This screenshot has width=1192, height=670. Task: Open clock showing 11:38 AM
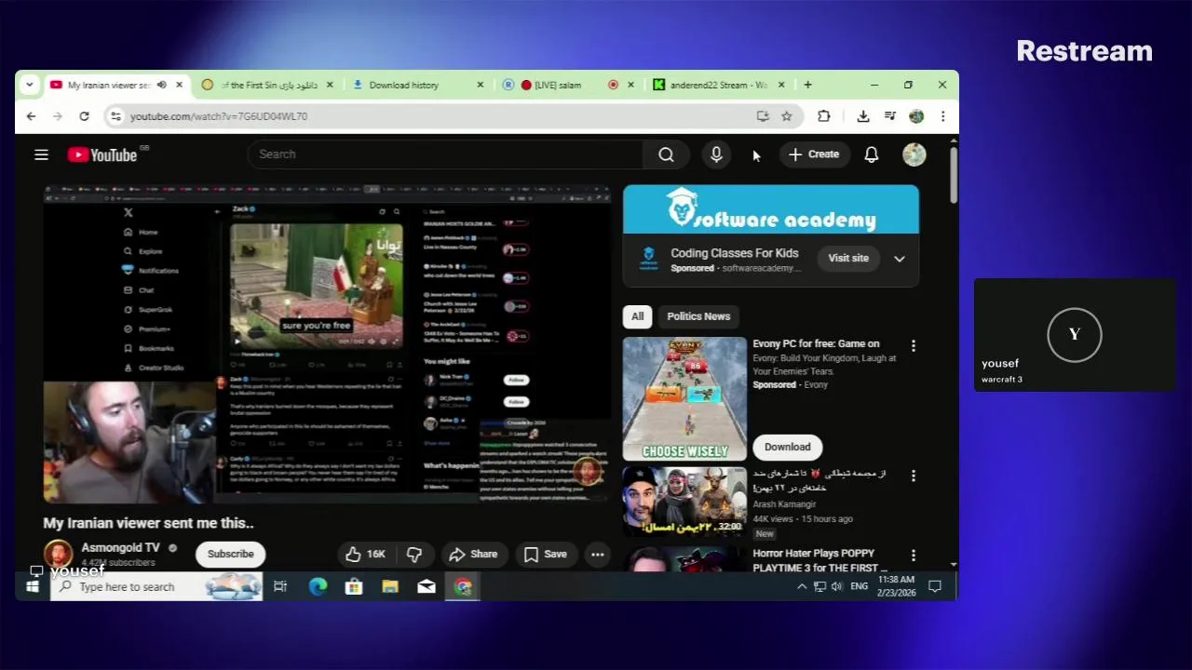(x=896, y=586)
